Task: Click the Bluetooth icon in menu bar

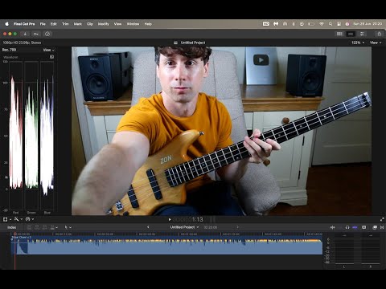Action: point(294,24)
